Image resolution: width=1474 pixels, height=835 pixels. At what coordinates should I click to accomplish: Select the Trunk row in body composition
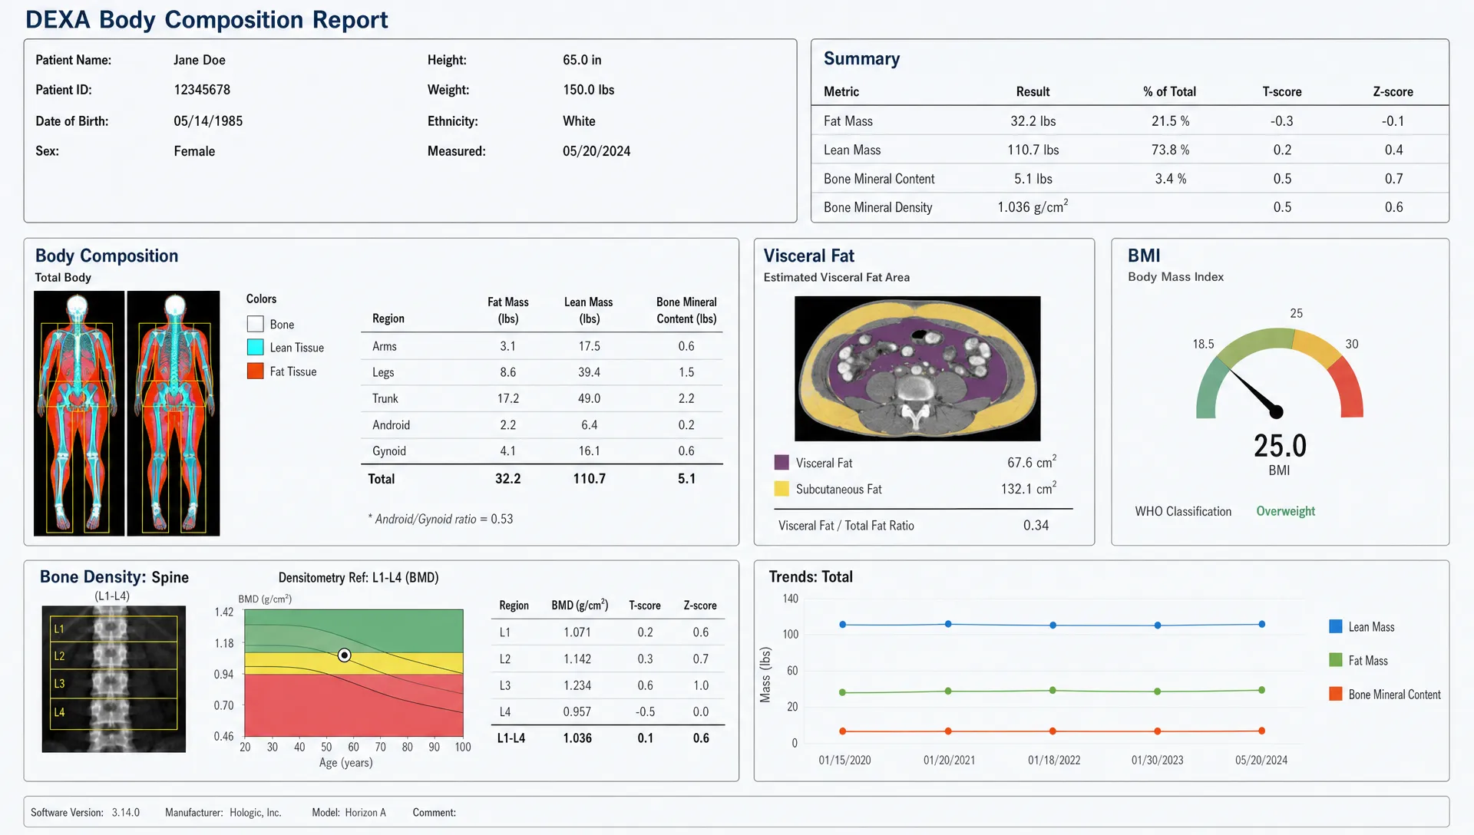(x=542, y=399)
